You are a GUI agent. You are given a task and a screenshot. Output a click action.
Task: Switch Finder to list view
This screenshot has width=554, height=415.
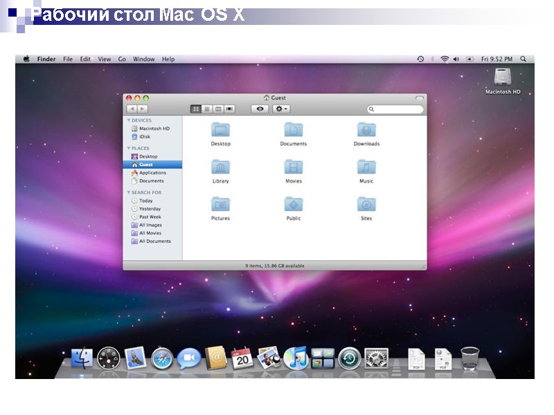tap(207, 108)
